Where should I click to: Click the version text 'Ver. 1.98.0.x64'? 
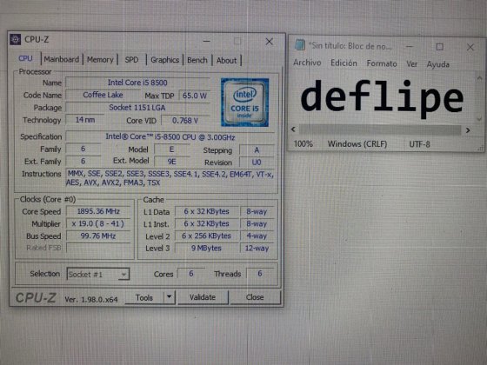91,300
